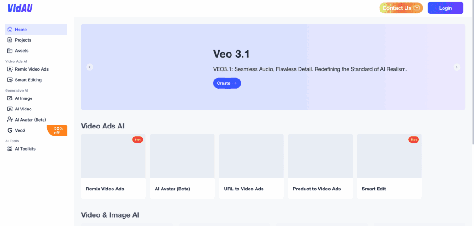Viewport: 474px width, 226px height.
Task: Open the URL to Video Ads card
Action: 251,166
